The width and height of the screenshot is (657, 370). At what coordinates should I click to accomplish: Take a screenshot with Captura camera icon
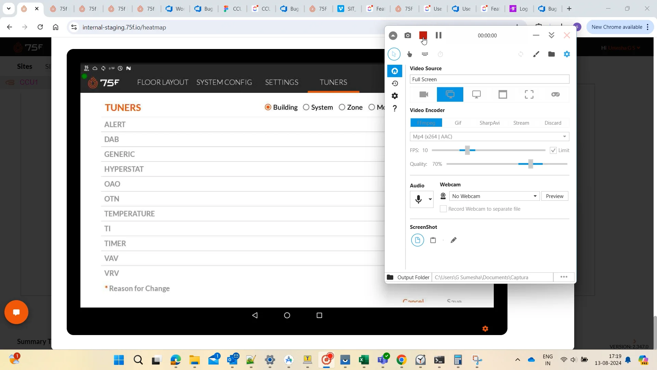coord(408,36)
